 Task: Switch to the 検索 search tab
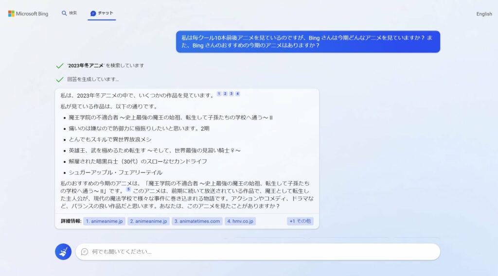point(69,13)
